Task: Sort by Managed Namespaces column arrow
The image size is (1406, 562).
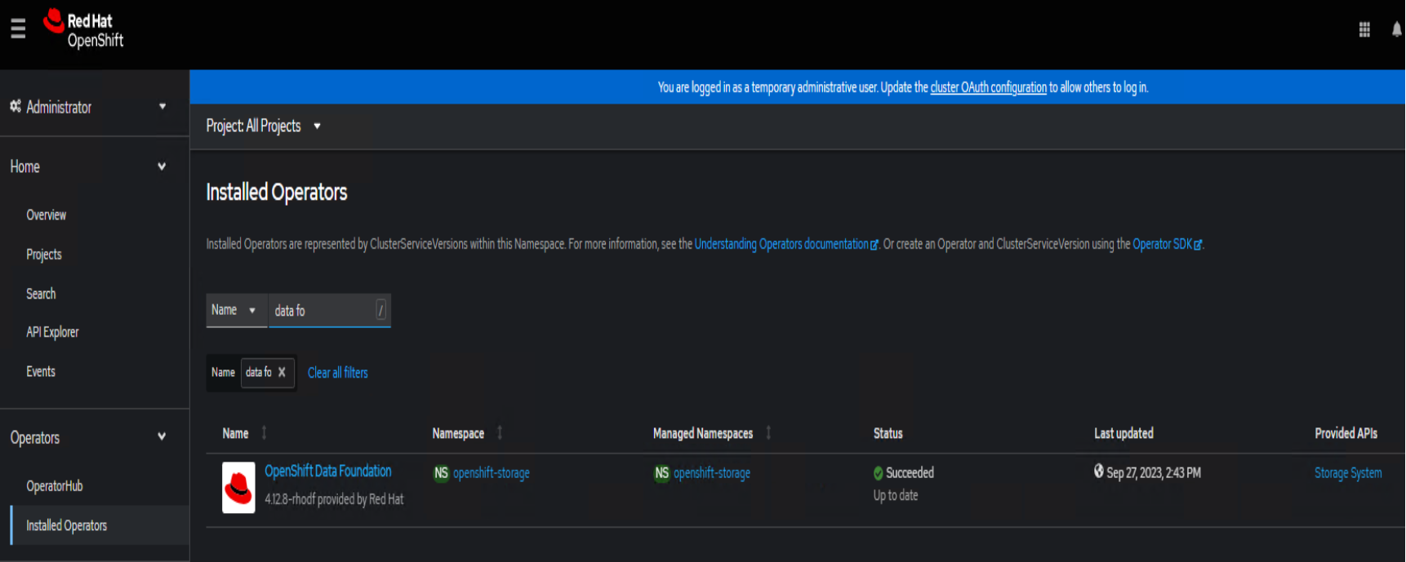Action: (x=768, y=433)
